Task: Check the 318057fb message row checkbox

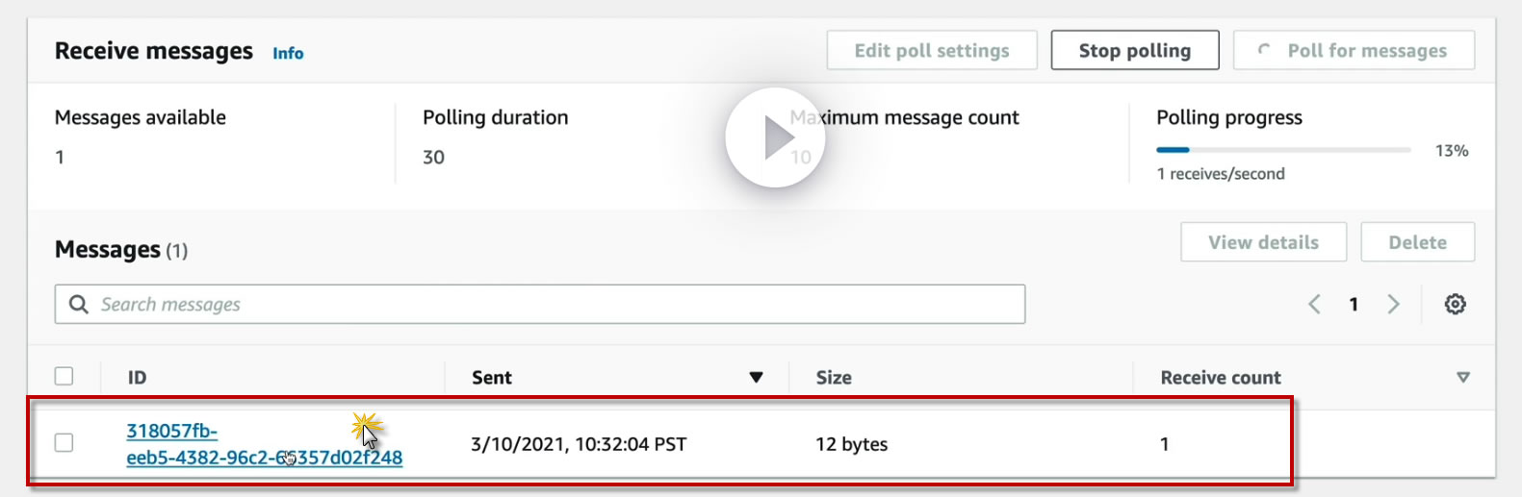Action: [64, 443]
